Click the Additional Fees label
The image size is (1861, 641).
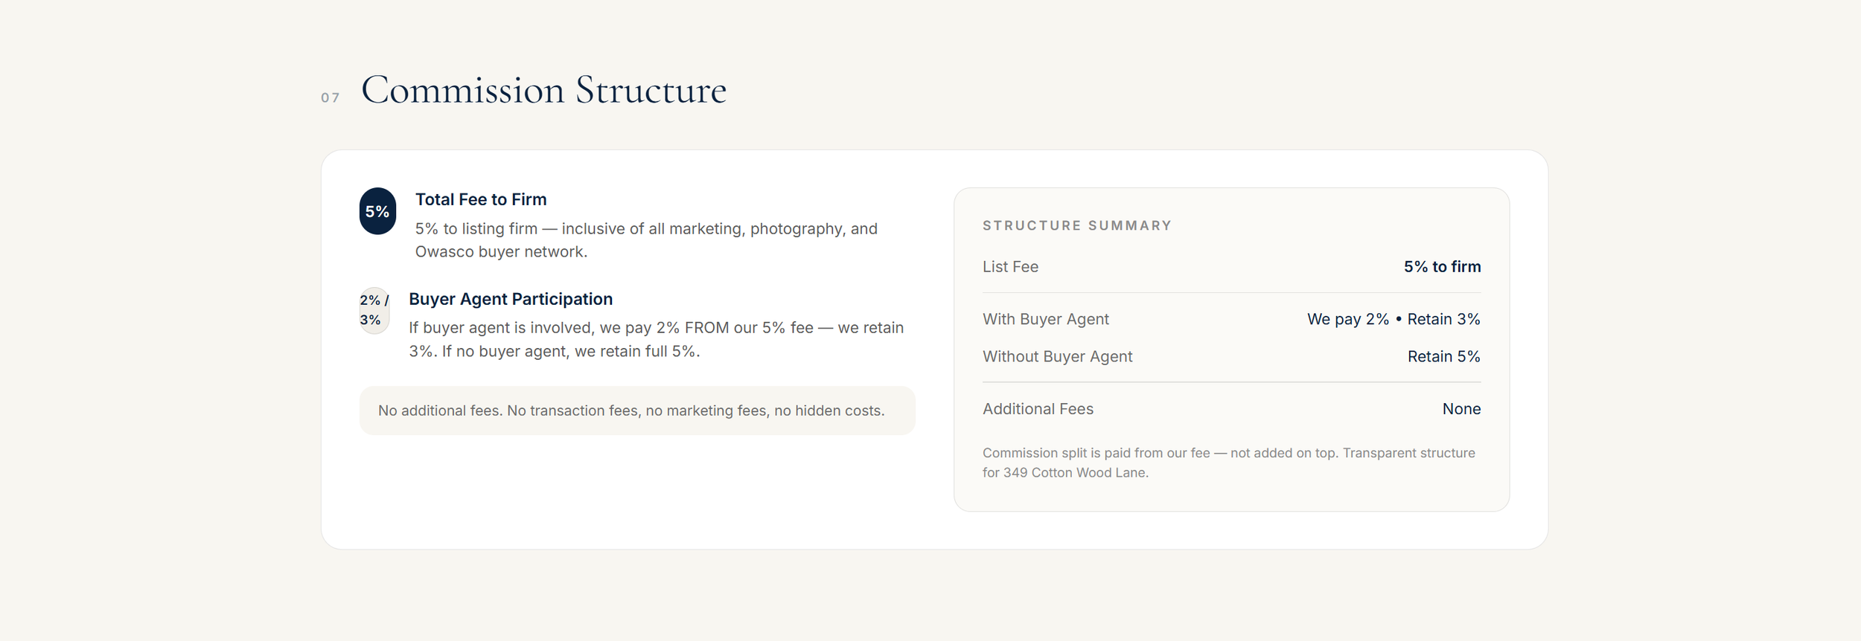(x=1038, y=409)
